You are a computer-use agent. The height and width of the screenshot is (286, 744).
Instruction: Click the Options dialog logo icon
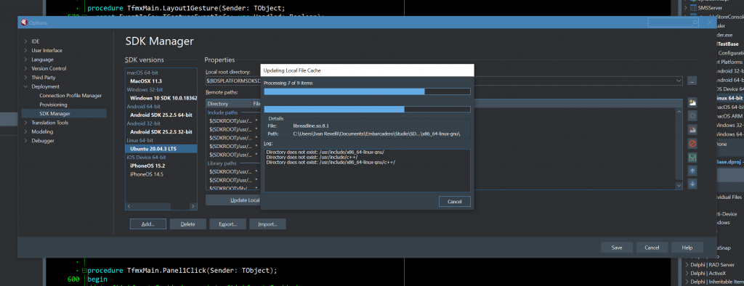(x=24, y=23)
